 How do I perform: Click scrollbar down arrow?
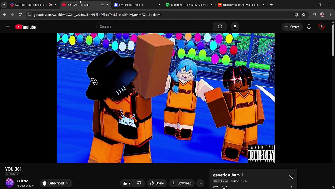tap(333, 187)
